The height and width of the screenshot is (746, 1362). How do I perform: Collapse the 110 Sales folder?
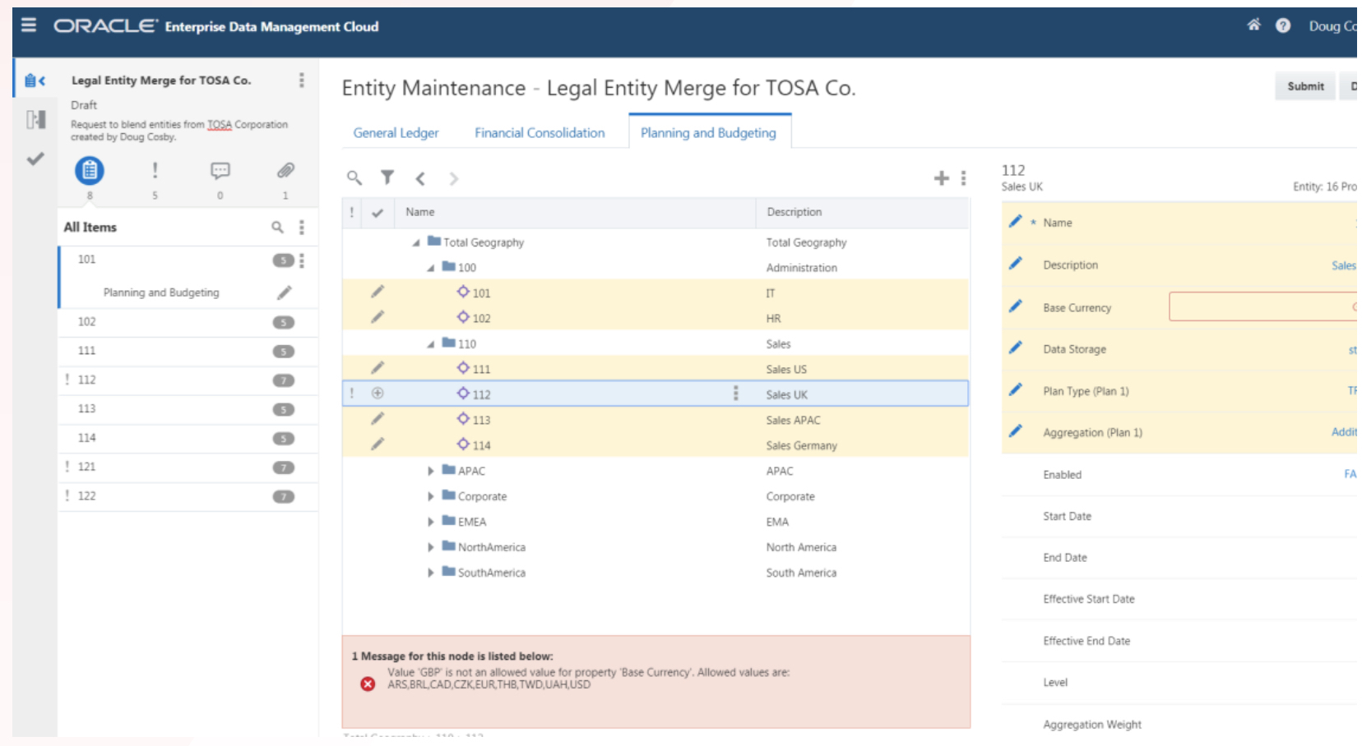(430, 345)
